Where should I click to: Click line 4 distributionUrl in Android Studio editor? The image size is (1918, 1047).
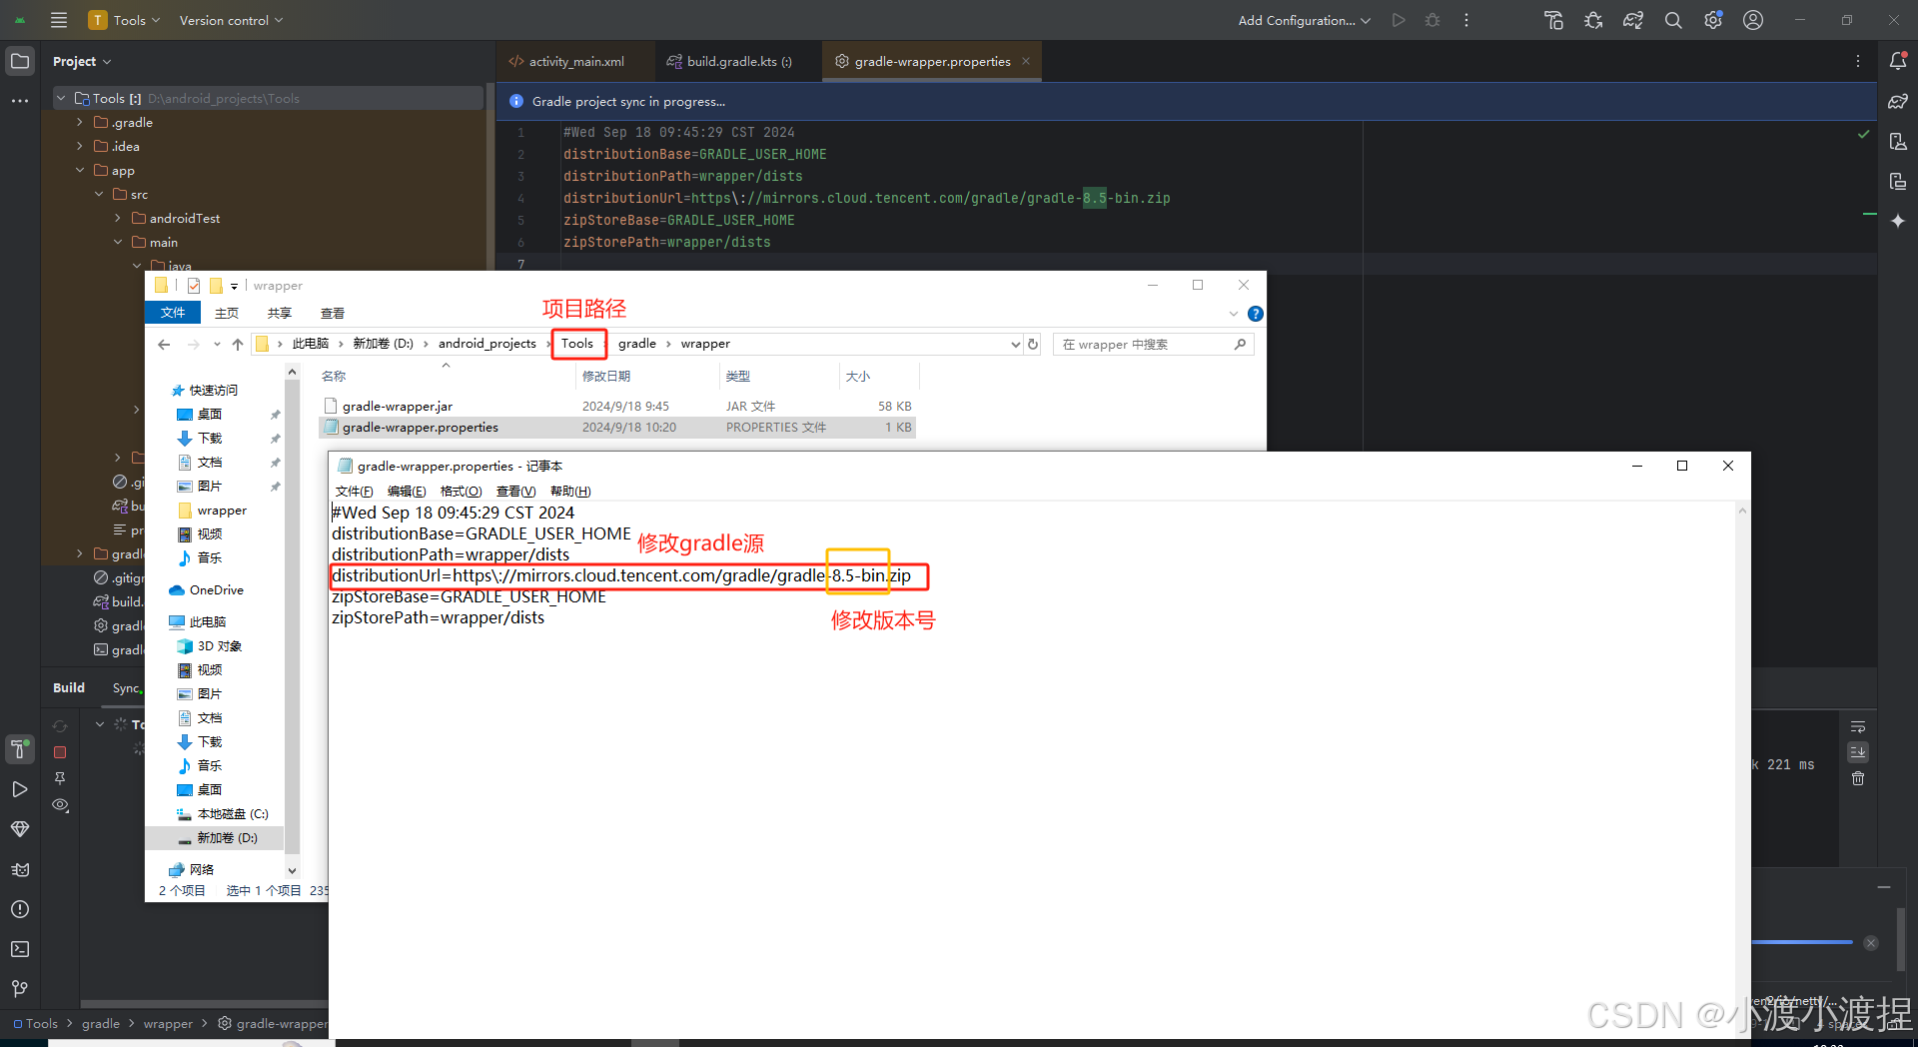866,198
